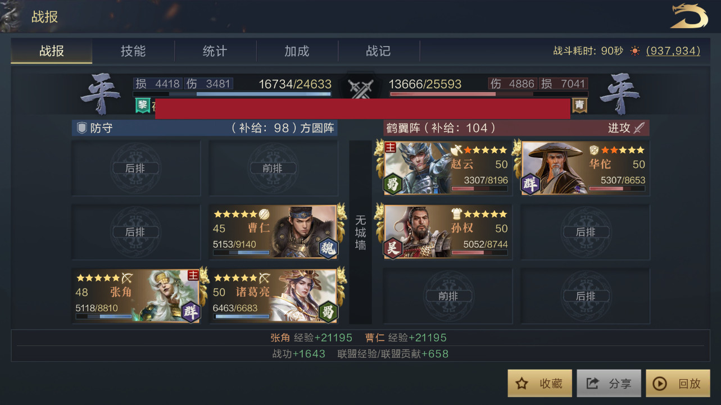Click the 分享 share button

(609, 384)
